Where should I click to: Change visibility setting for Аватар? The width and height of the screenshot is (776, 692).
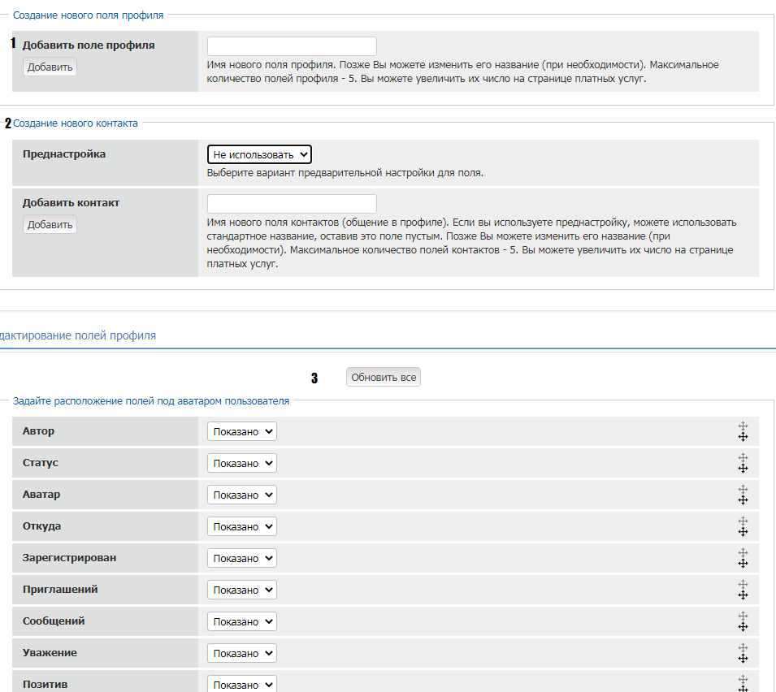click(242, 495)
